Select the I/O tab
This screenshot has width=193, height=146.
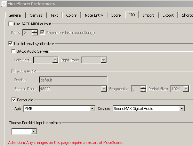pos(132,15)
